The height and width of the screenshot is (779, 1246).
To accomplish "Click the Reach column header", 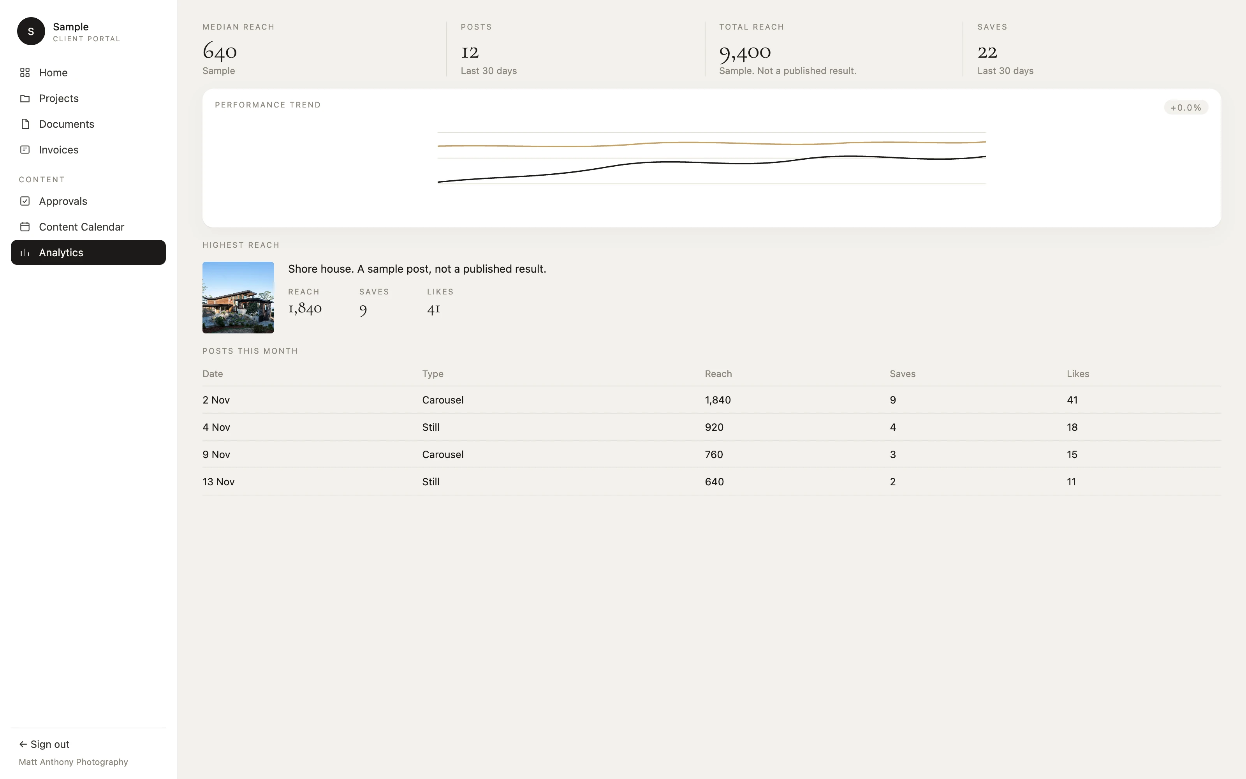I will click(x=718, y=374).
